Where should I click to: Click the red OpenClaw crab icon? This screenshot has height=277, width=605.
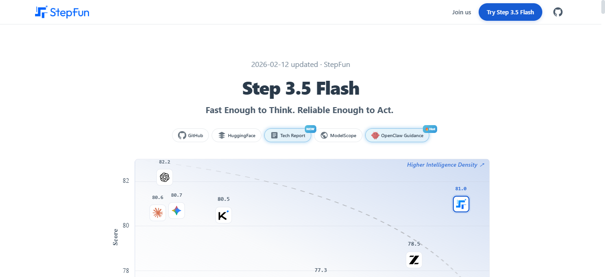375,135
